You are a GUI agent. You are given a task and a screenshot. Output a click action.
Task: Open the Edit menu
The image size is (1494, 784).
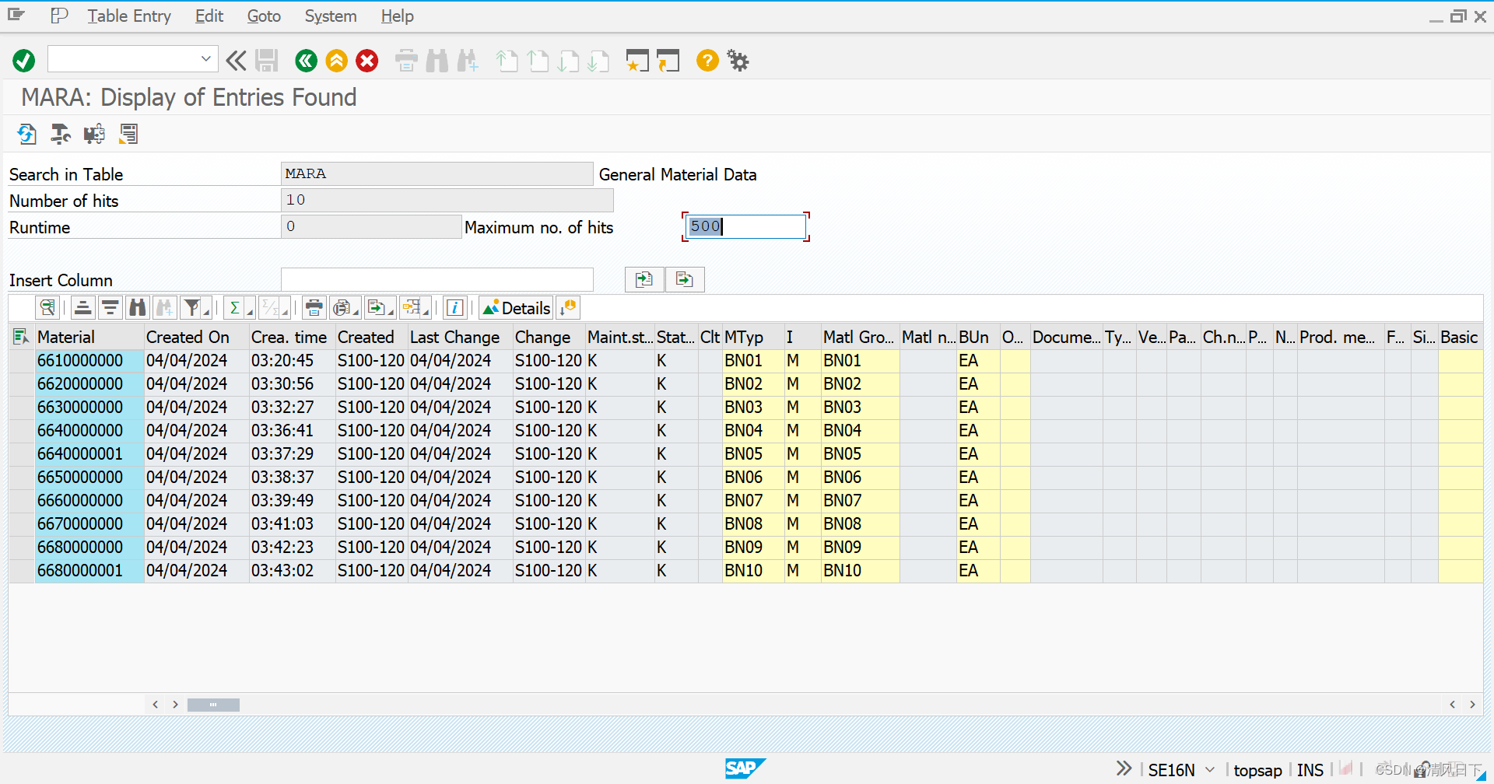209,16
